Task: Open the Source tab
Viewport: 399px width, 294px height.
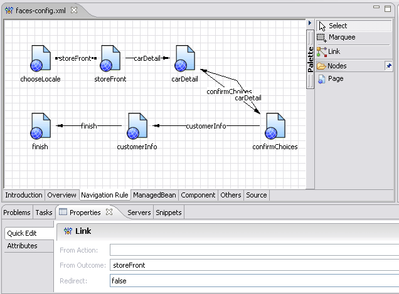Action: coord(256,195)
